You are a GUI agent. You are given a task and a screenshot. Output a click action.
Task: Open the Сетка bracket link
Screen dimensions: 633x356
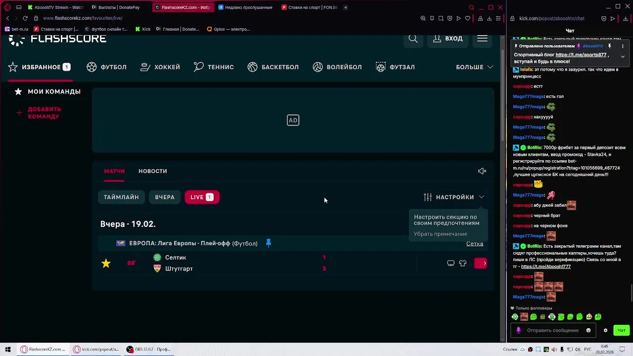pos(474,244)
